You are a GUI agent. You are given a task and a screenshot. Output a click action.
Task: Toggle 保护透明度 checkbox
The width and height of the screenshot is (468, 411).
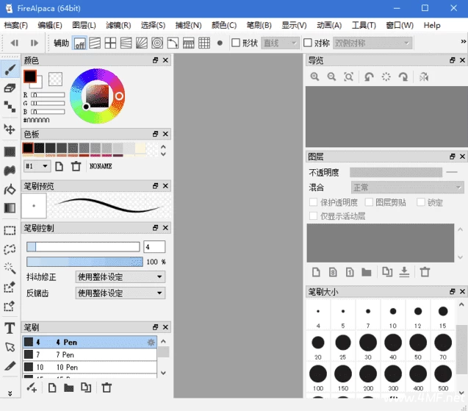point(314,202)
